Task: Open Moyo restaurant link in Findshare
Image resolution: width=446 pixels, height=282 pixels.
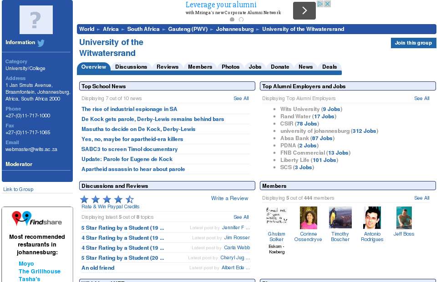Action: [26, 264]
